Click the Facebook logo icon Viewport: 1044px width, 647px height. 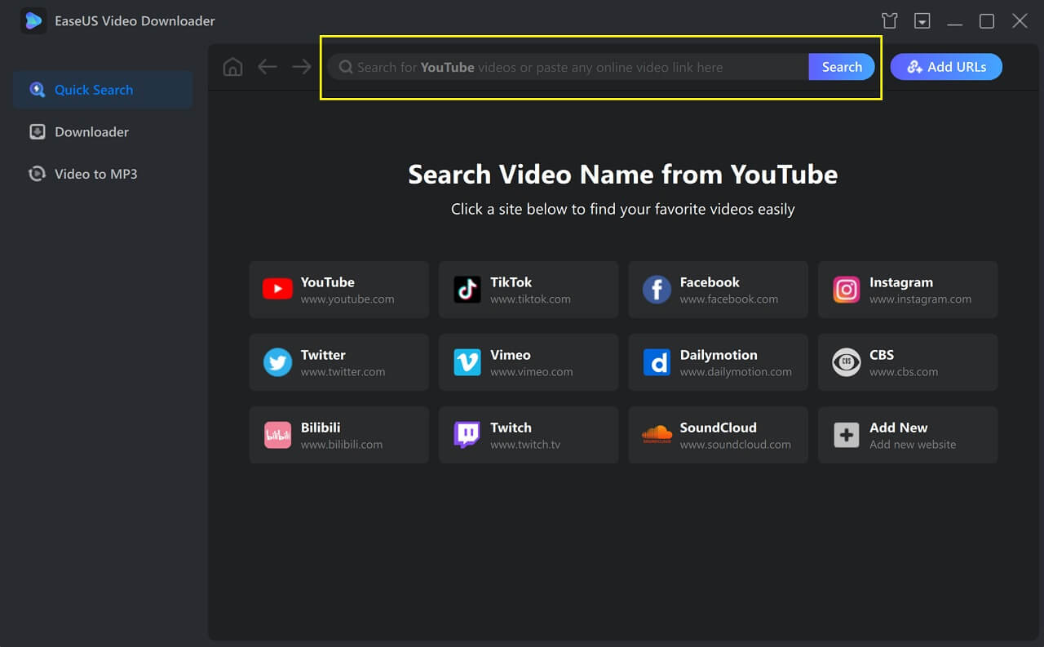coord(657,289)
